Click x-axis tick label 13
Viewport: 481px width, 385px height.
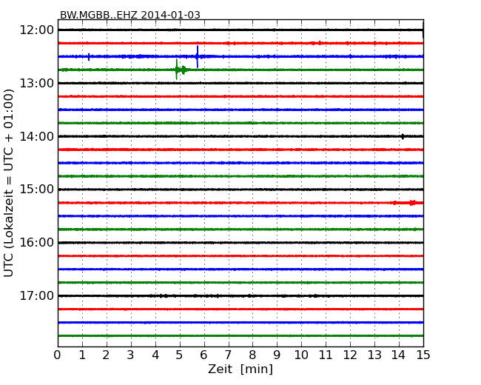(374, 355)
